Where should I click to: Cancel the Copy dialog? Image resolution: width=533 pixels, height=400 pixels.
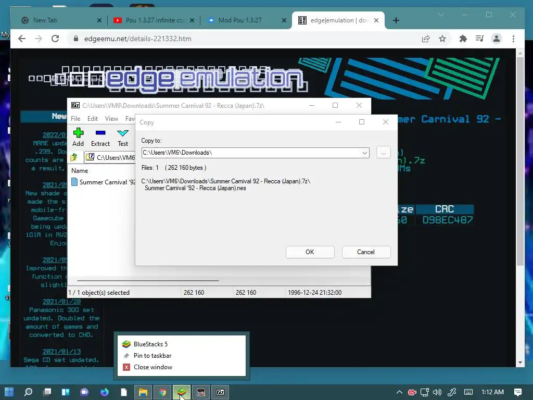pyautogui.click(x=366, y=252)
